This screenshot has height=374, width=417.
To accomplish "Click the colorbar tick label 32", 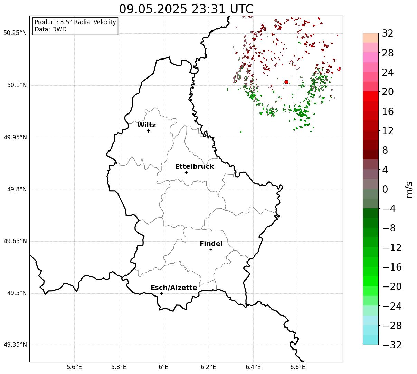I will pyautogui.click(x=388, y=34).
